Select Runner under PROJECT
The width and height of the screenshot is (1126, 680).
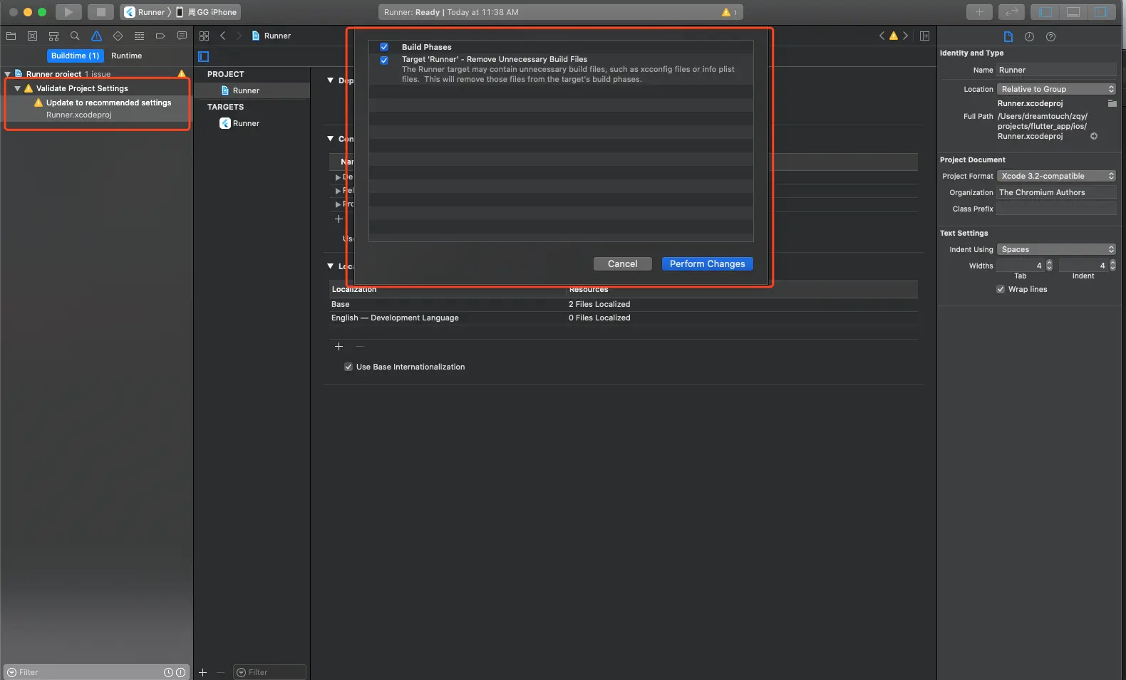[x=252, y=90]
